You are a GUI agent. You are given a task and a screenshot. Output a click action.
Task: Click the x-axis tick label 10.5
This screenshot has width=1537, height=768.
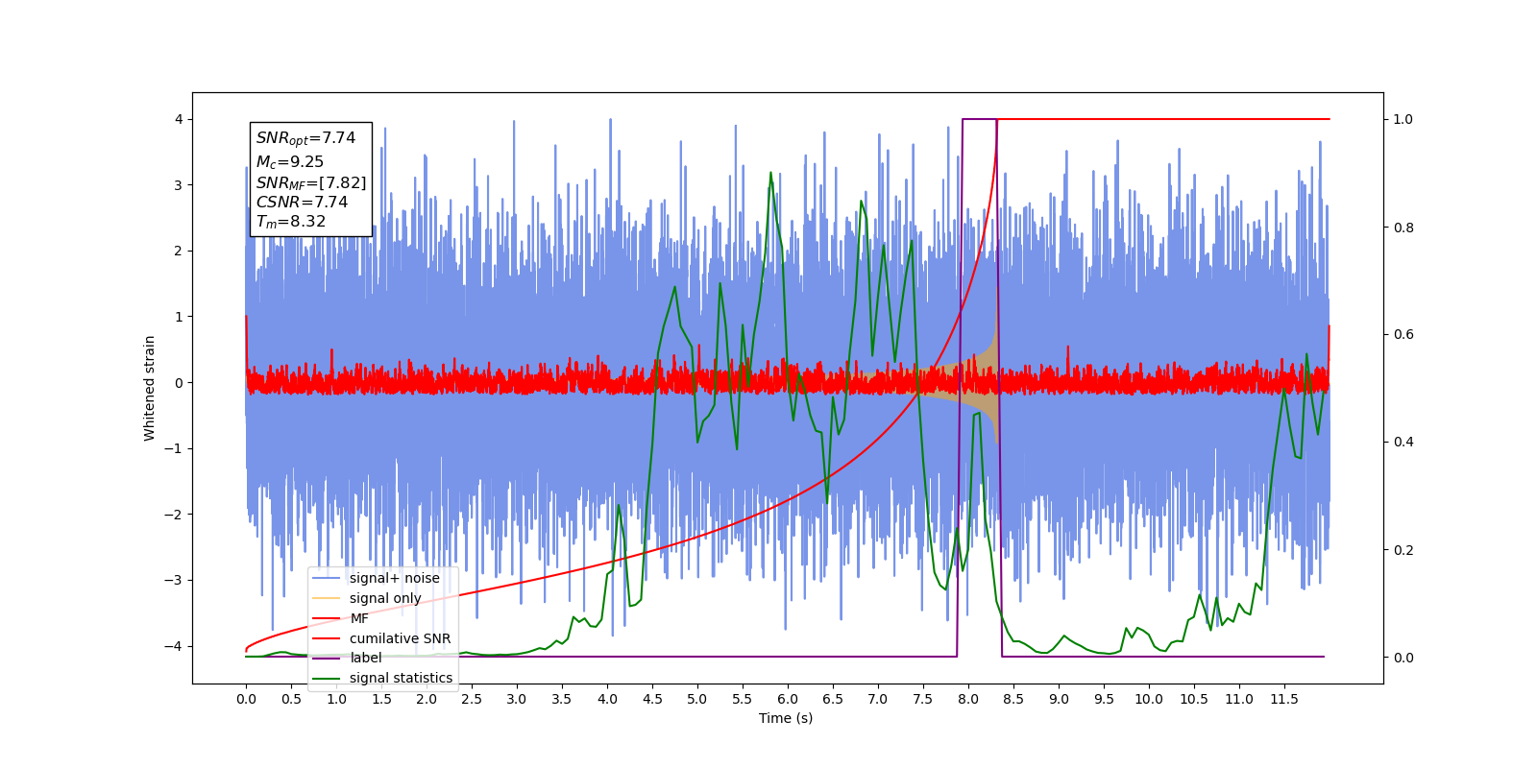[1194, 699]
